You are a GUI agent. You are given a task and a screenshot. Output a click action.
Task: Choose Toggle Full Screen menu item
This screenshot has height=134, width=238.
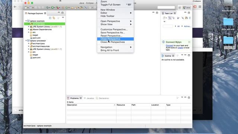pos(115,5)
